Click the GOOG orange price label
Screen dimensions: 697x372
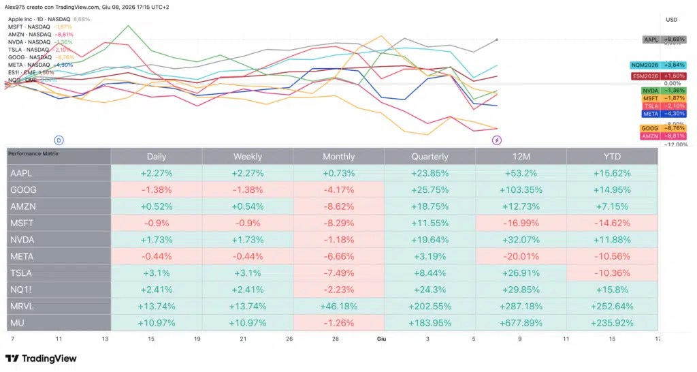pos(663,128)
